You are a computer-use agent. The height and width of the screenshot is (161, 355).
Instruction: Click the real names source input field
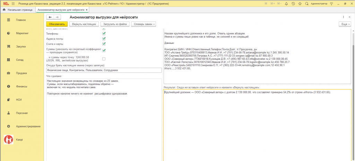pos(104,70)
